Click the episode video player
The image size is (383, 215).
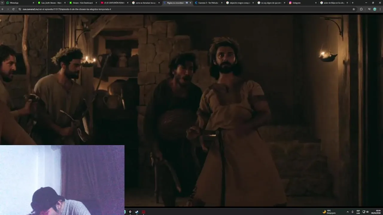[x=191, y=110]
